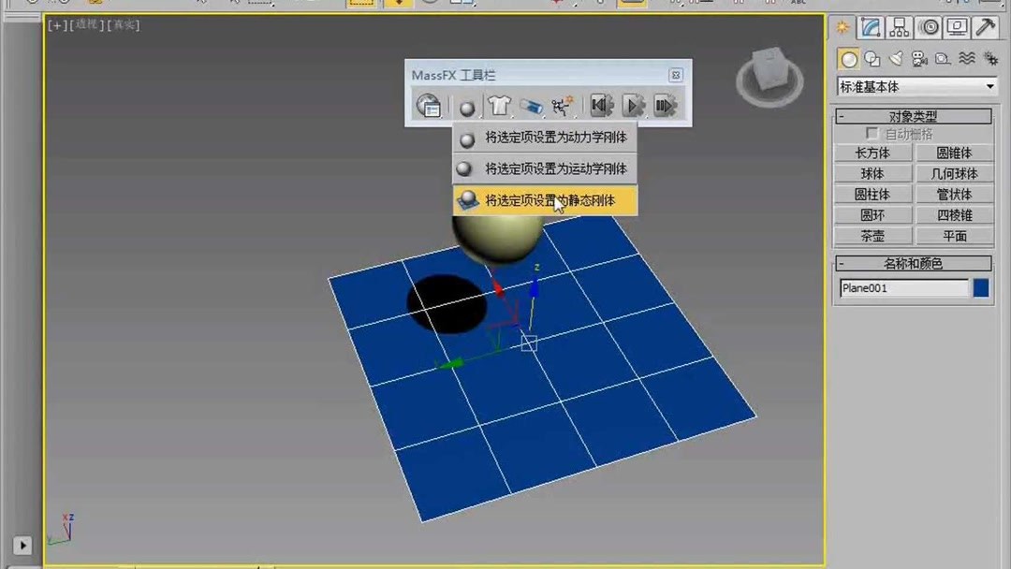Select the mCloth shirt icon on MassFX toolbar
1011x569 pixels.
pyautogui.click(x=499, y=105)
